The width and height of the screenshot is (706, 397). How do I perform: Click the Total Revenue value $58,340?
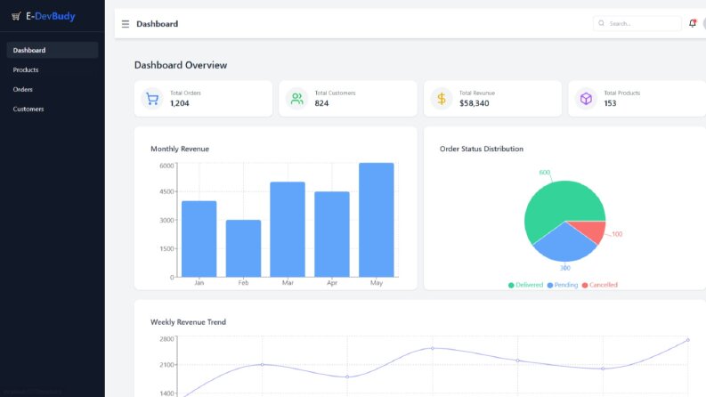pyautogui.click(x=475, y=103)
